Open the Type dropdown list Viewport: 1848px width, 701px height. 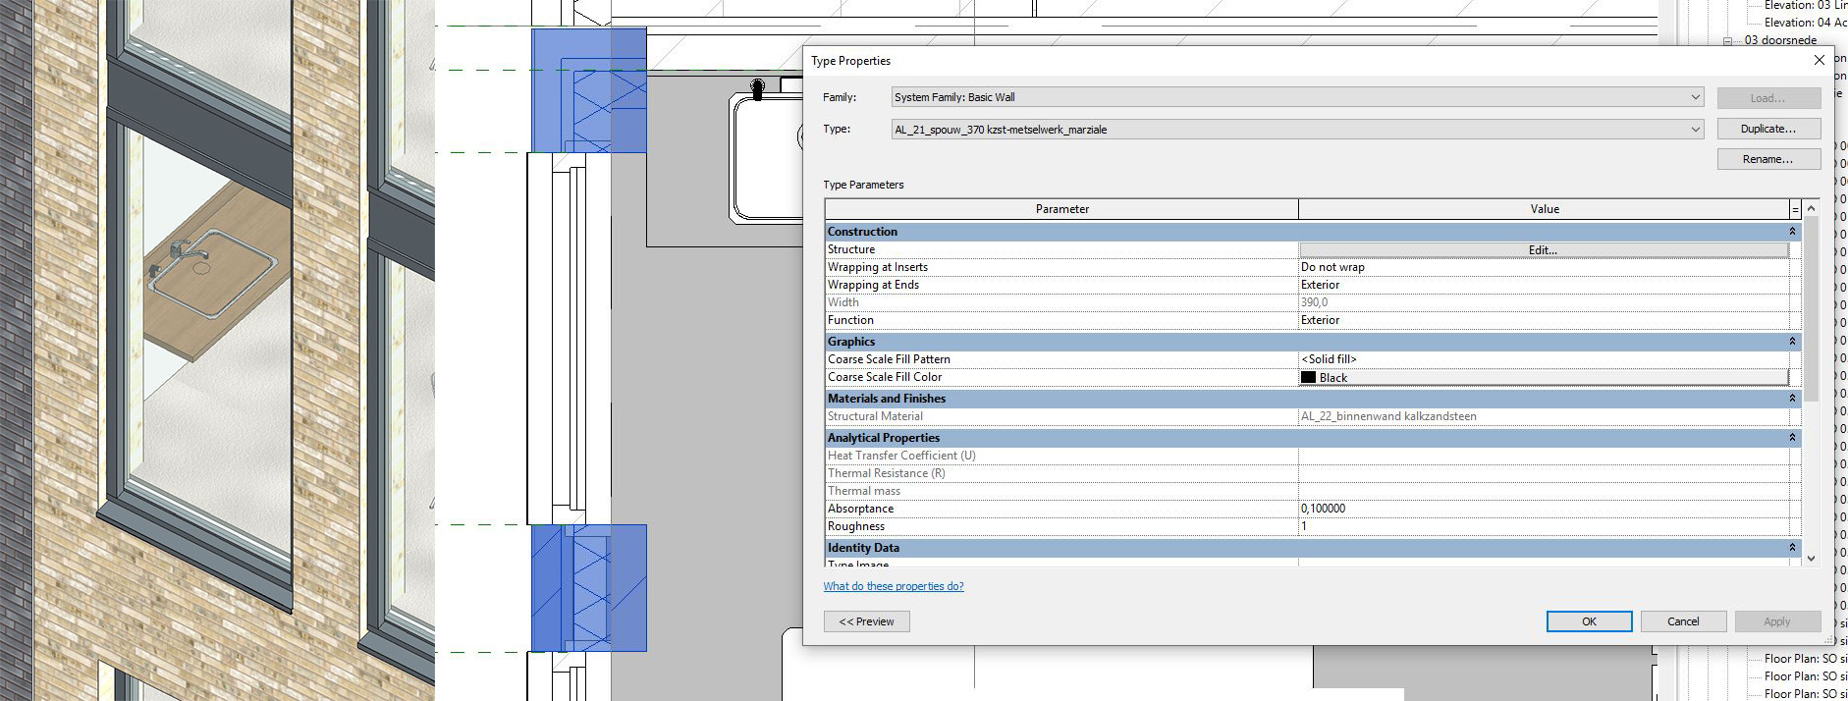point(1695,130)
